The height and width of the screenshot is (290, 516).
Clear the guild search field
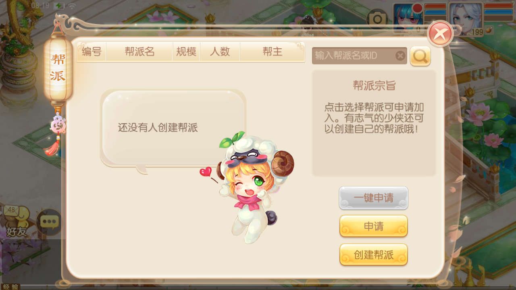[400, 56]
